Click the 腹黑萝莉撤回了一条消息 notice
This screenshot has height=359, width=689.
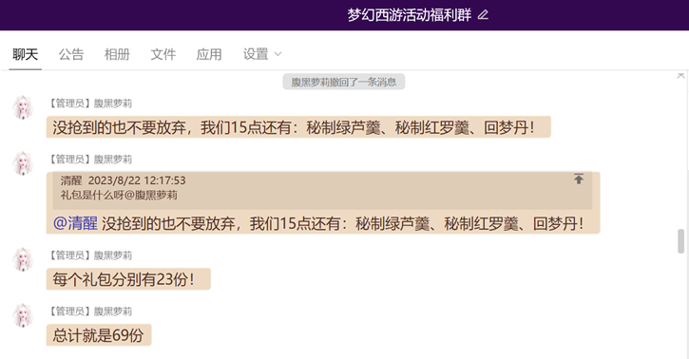point(344,82)
